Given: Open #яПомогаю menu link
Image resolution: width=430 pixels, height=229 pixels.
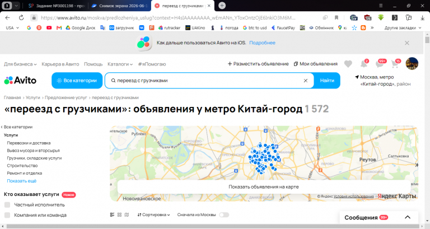Looking at the screenshot, I should 152,64.
